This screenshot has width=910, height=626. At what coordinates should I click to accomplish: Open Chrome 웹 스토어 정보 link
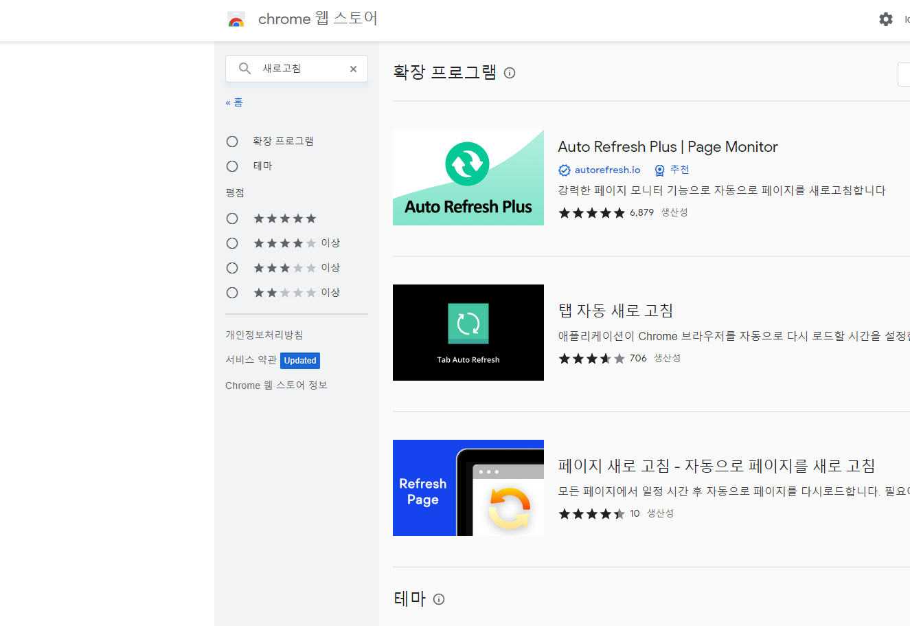pos(276,385)
